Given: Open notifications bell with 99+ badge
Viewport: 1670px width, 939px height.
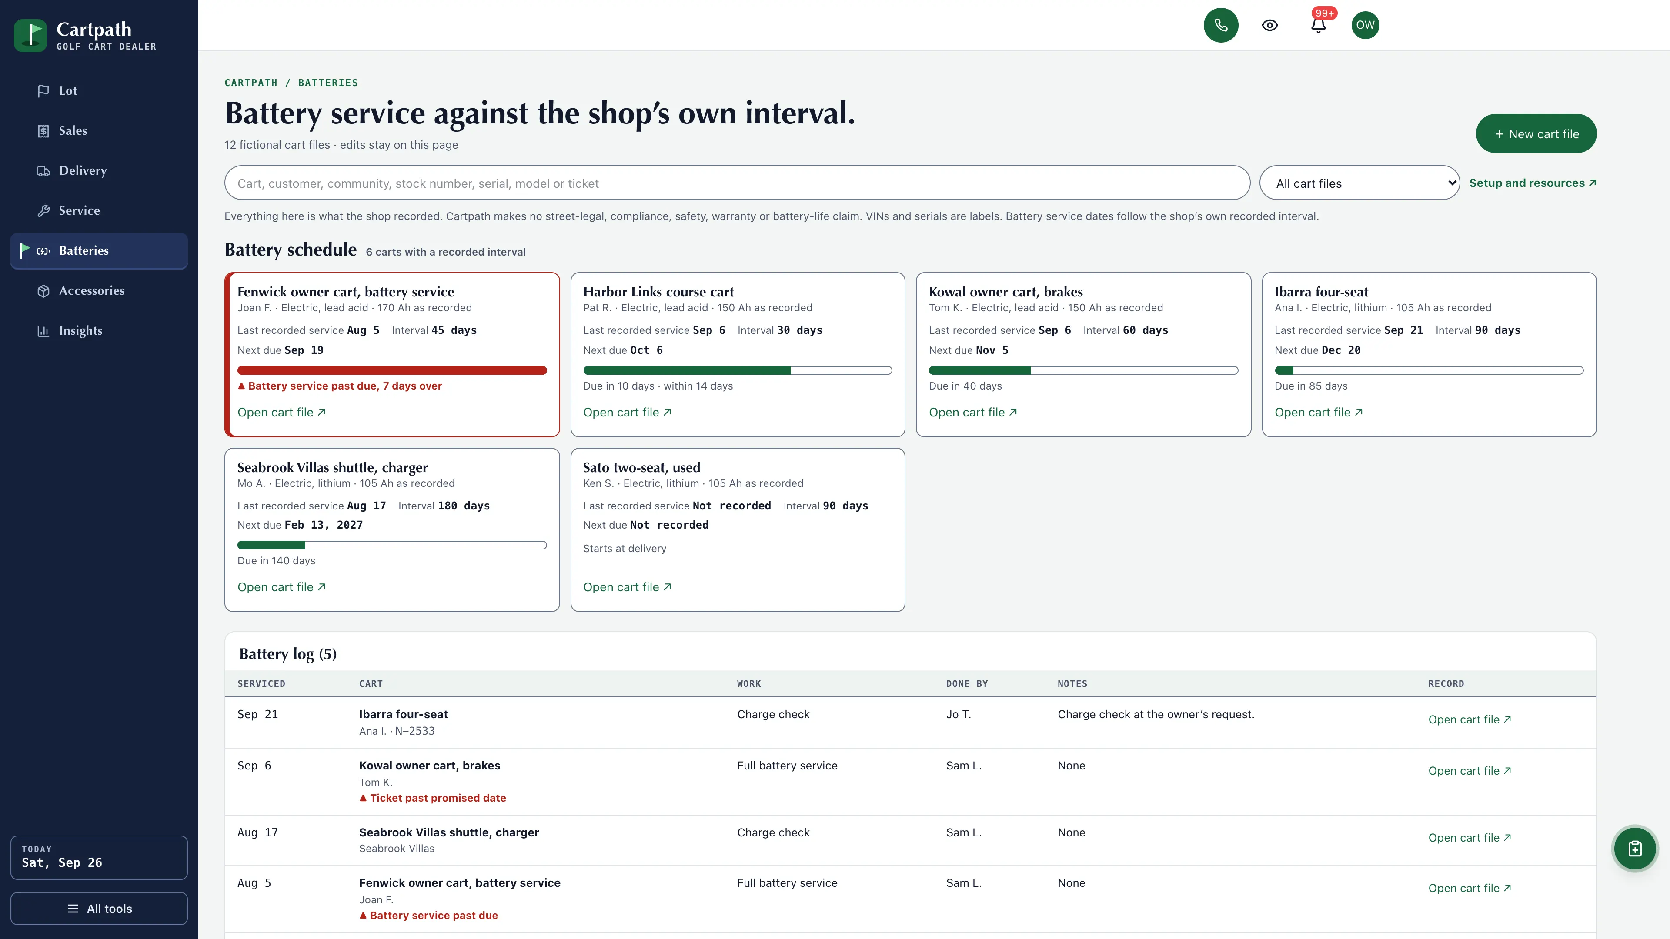Looking at the screenshot, I should click(x=1318, y=25).
